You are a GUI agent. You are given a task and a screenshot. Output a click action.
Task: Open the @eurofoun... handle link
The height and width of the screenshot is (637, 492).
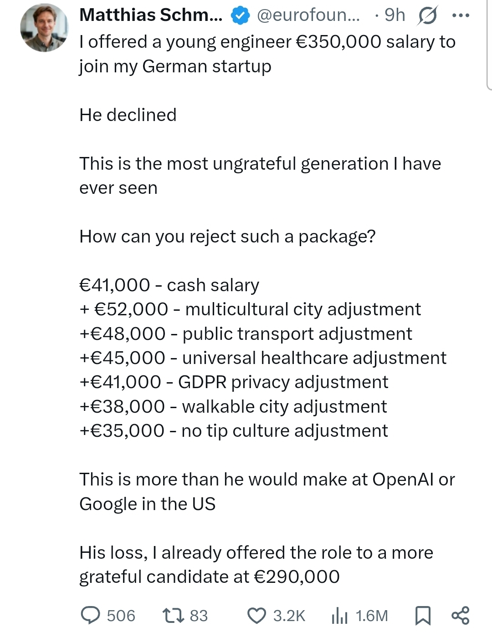pyautogui.click(x=308, y=15)
